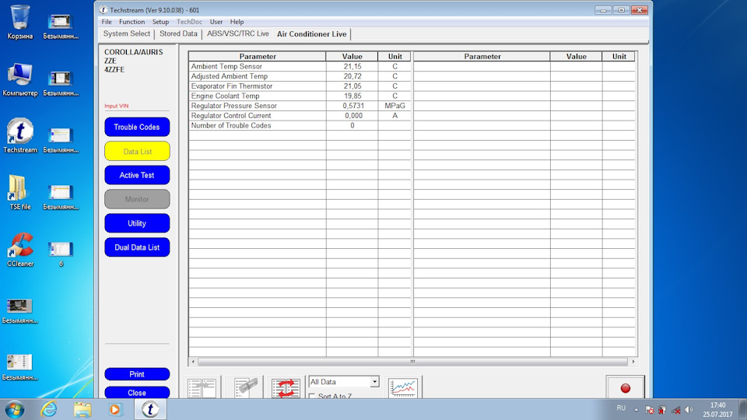Click Input VIN link

pos(117,107)
